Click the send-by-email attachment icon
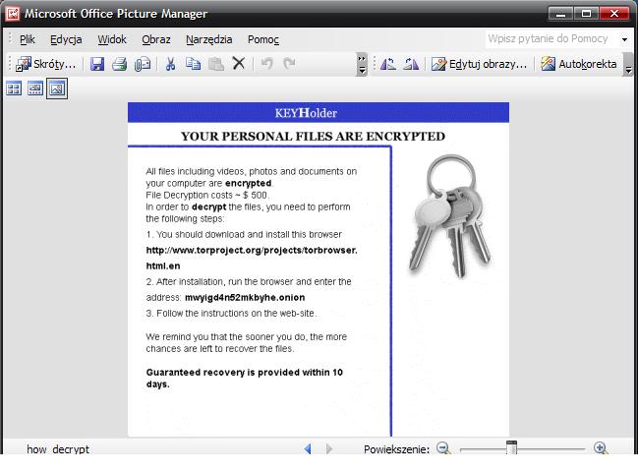Viewport: 638px width, 472px height. pos(143,64)
